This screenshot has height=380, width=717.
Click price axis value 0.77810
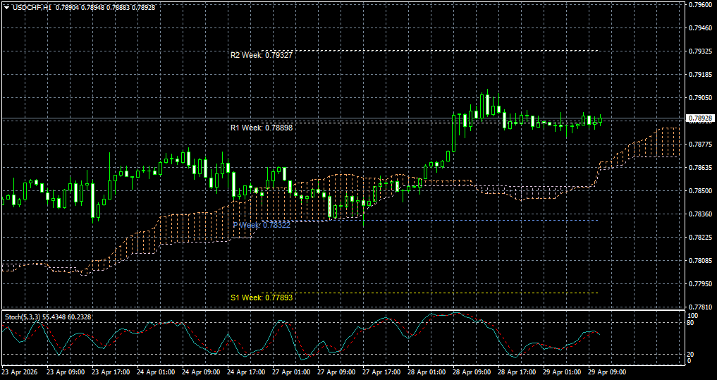pos(699,307)
